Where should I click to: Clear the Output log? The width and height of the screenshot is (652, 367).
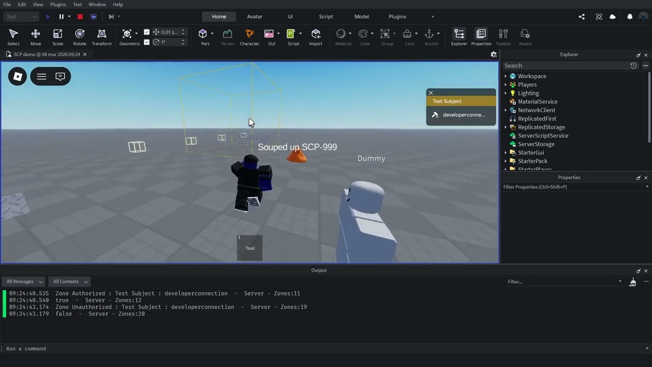pyautogui.click(x=633, y=282)
